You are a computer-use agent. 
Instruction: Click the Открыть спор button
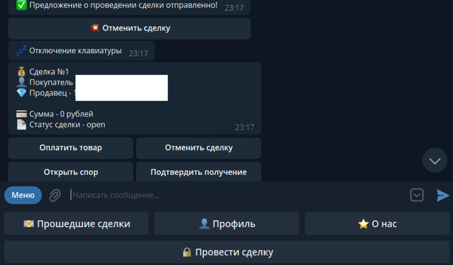click(x=71, y=172)
